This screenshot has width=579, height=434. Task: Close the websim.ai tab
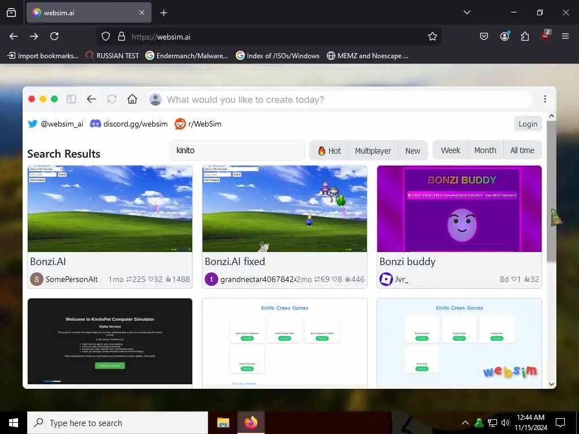tap(142, 12)
